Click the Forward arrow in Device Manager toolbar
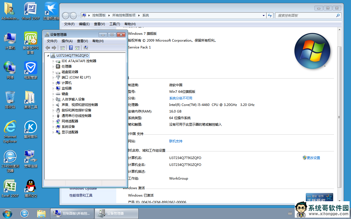351x219 pixels. pos(54,48)
